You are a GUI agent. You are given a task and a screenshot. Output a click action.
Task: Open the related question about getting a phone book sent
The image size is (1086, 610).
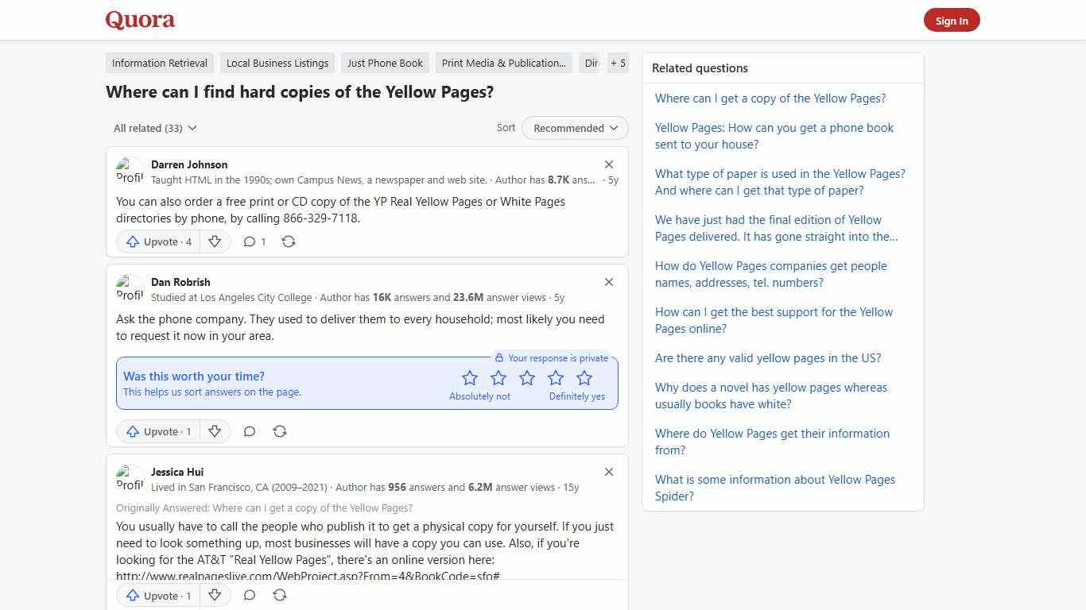[774, 136]
